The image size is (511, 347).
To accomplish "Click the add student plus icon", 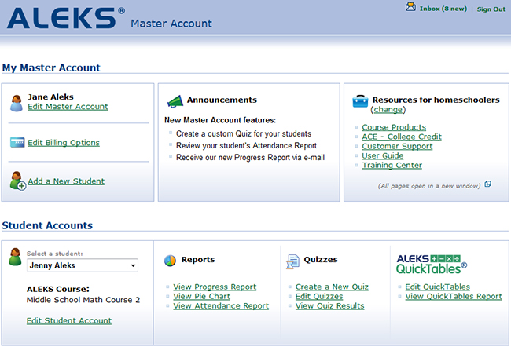I will click(17, 181).
